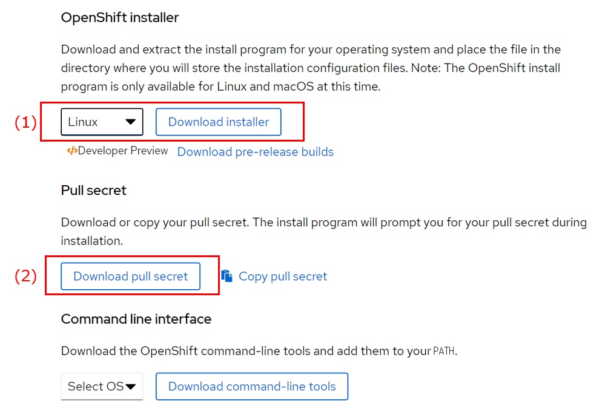The image size is (605, 409).
Task: Click the Developer Preview label text
Action: click(123, 151)
